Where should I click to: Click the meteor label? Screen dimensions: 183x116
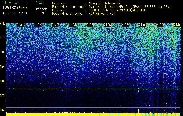(41, 9)
